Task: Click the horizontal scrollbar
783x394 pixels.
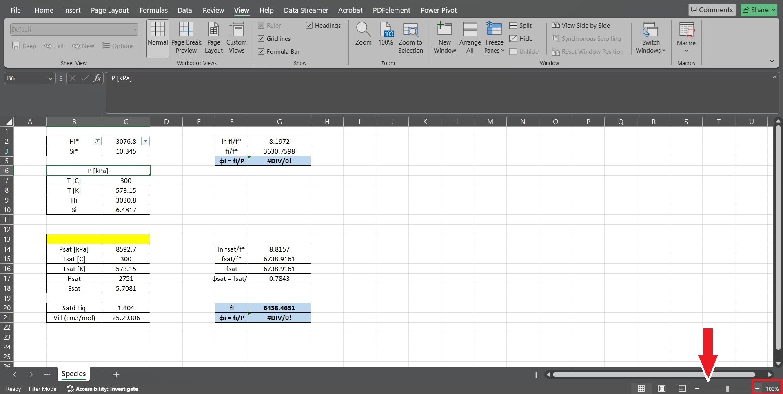Action: (654, 374)
